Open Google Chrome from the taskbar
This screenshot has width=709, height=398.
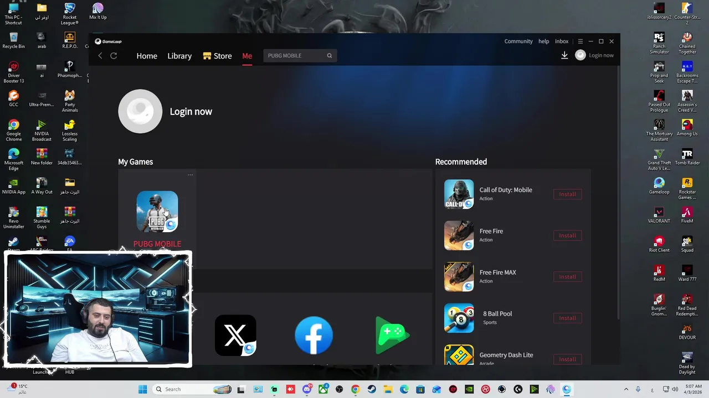[x=355, y=389]
